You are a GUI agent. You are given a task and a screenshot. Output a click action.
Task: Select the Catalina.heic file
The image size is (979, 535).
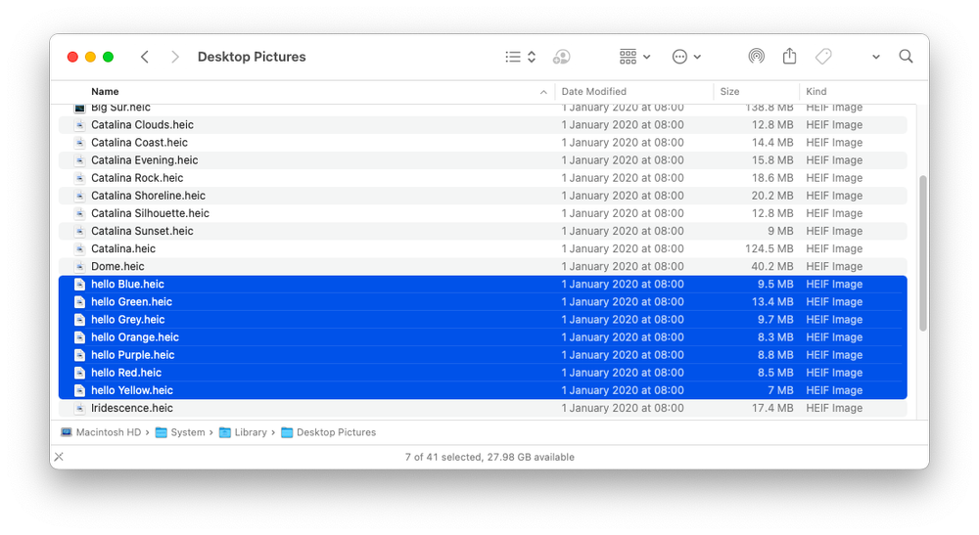[x=483, y=248]
